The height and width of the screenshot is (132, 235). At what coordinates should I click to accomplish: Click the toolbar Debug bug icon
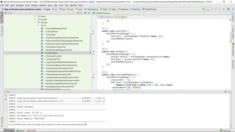point(216,9)
